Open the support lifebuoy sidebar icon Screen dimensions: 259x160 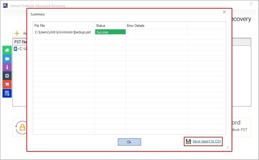coord(7,76)
